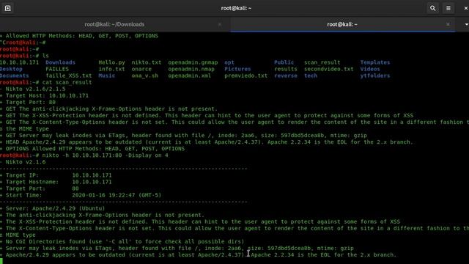Close the root@kali: ~ tab

[448, 24]
